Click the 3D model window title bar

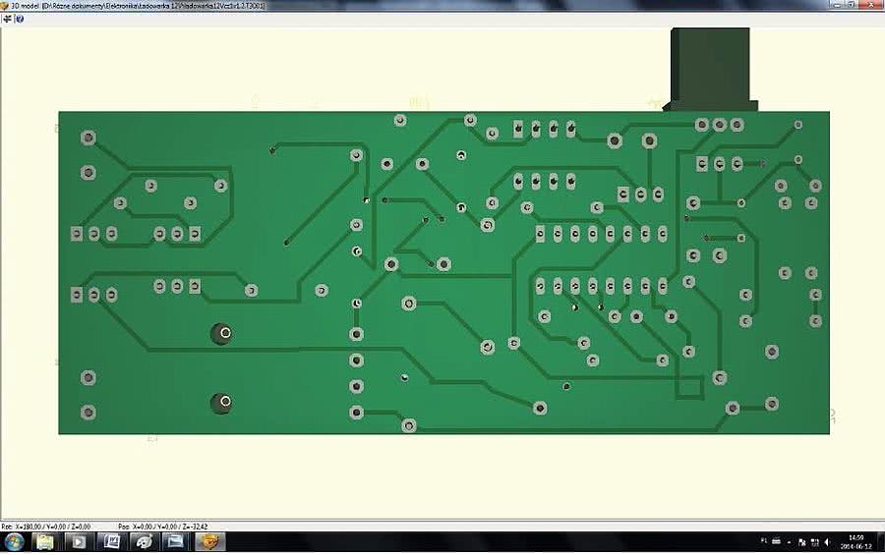[x=393, y=6]
